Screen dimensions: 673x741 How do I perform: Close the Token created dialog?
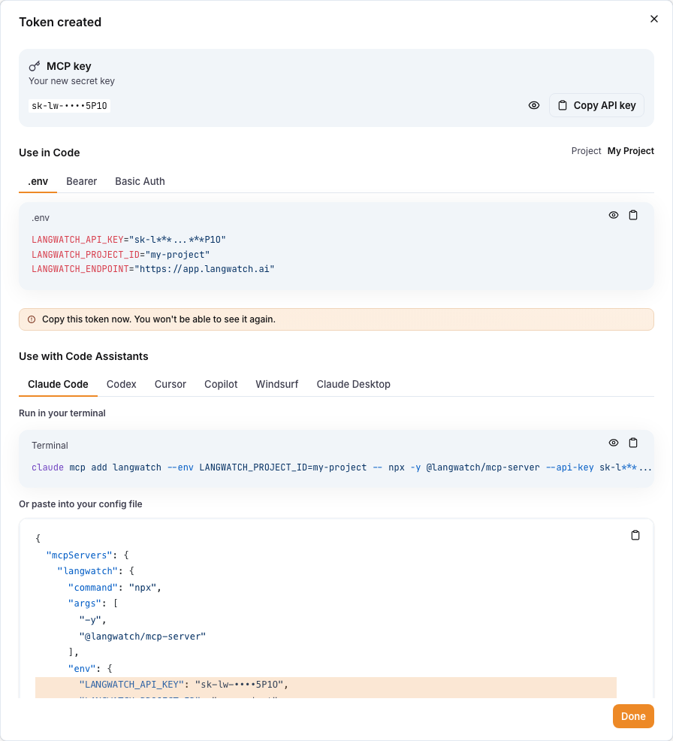pos(653,19)
